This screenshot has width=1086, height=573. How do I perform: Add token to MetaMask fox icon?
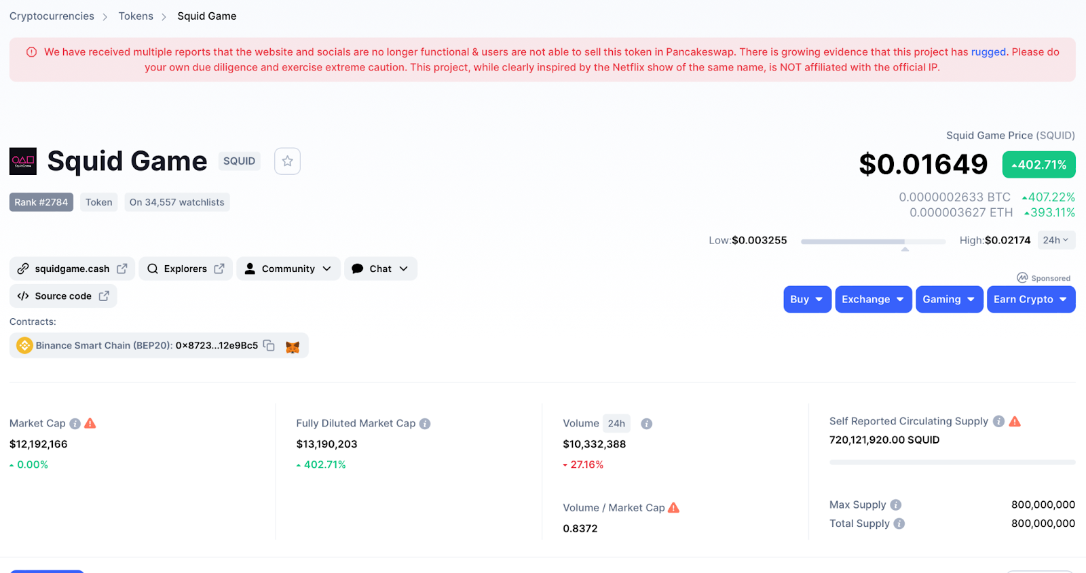tap(293, 347)
